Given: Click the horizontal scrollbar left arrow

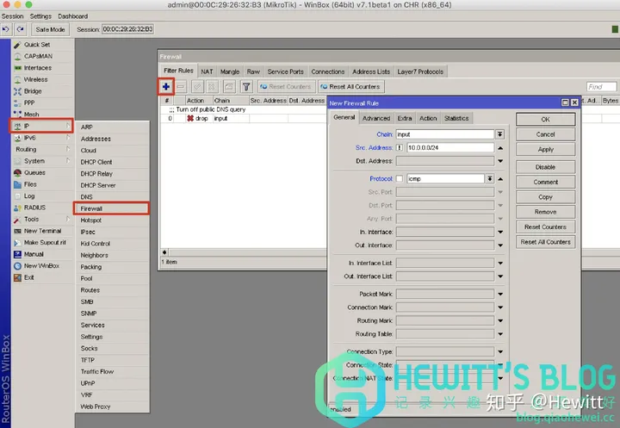Looking at the screenshot, I should [x=164, y=252].
